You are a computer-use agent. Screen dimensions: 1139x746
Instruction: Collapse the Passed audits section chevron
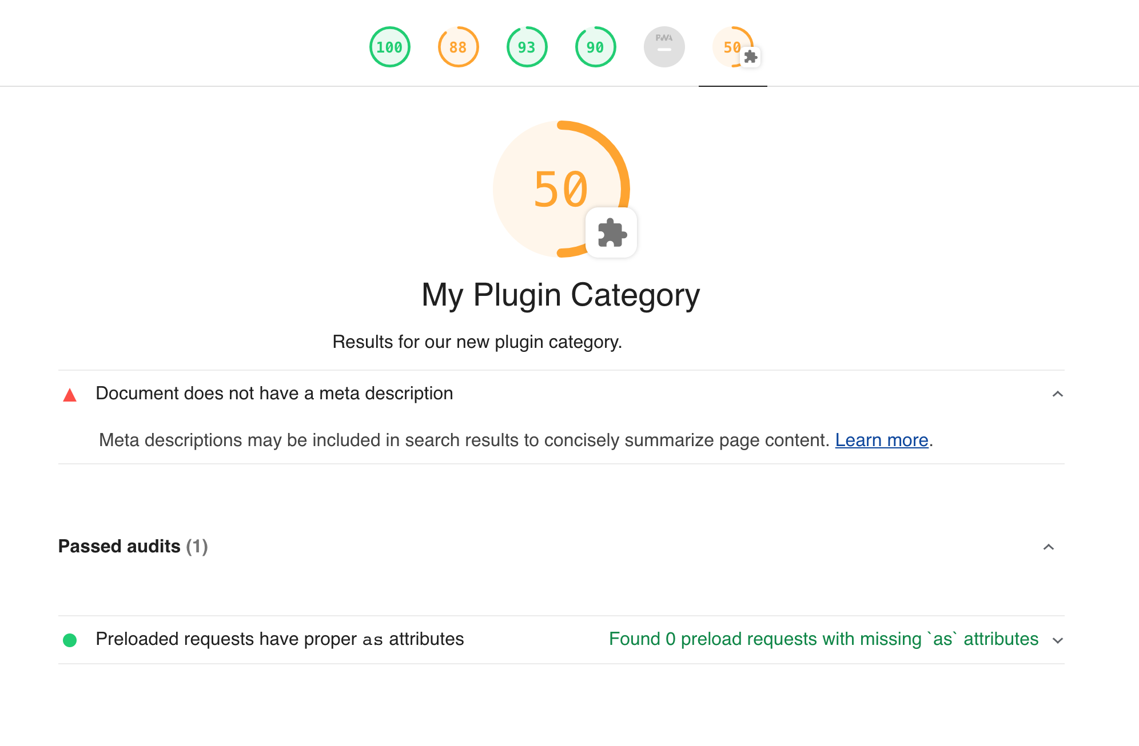point(1049,547)
